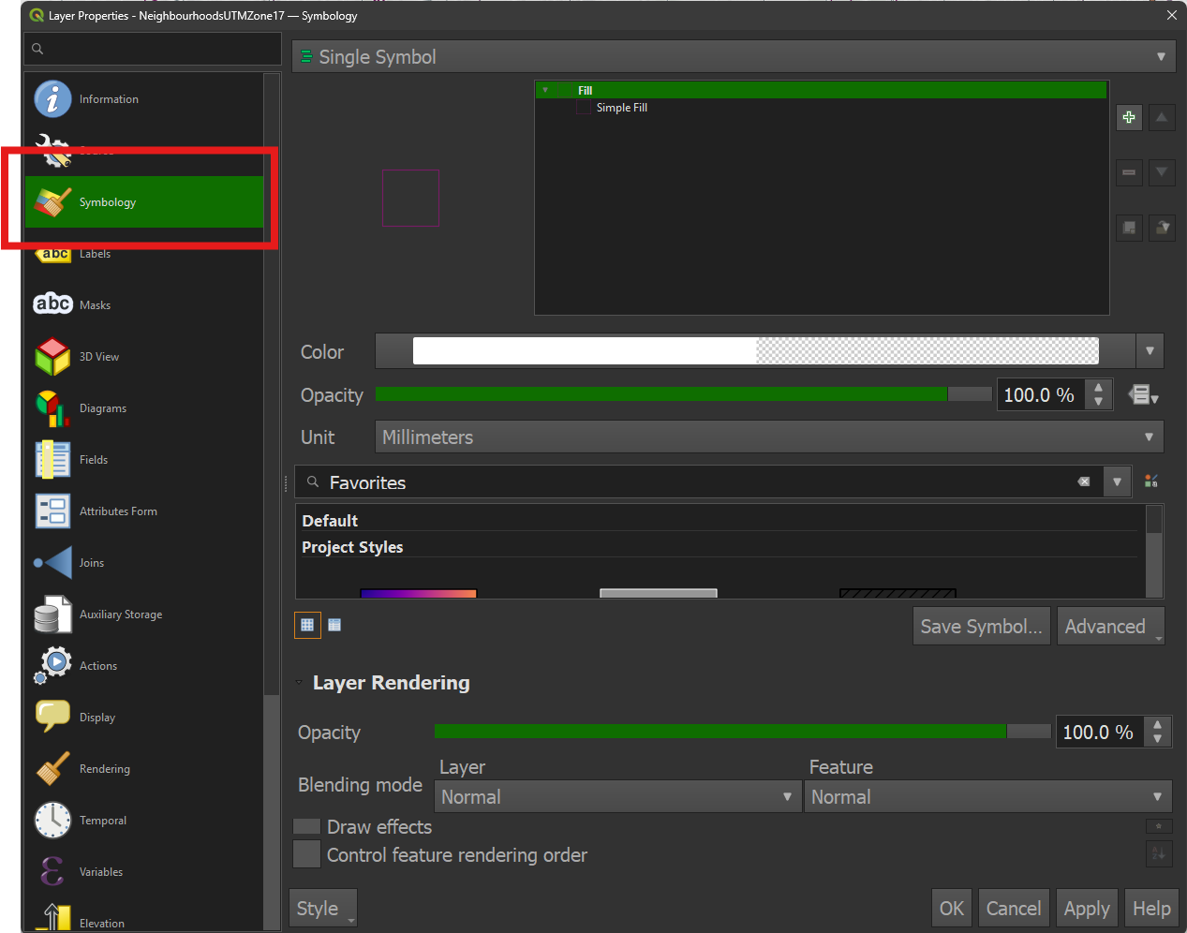The image size is (1187, 933).
Task: Open the Diagrams chart icon
Action: (52, 407)
